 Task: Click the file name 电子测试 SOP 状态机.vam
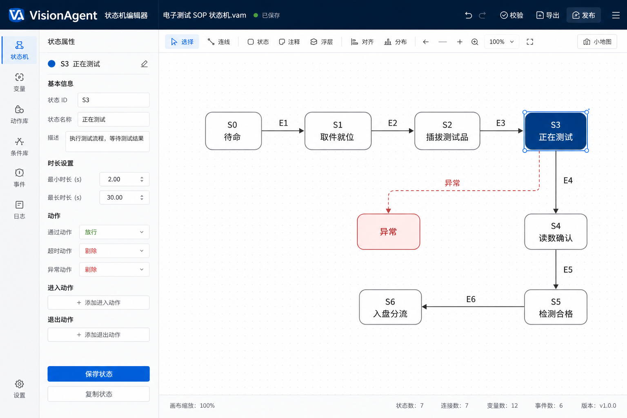click(x=205, y=15)
